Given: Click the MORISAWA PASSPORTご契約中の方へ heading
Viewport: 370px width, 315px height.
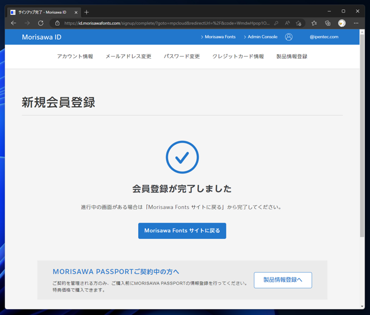Looking at the screenshot, I should [116, 271].
